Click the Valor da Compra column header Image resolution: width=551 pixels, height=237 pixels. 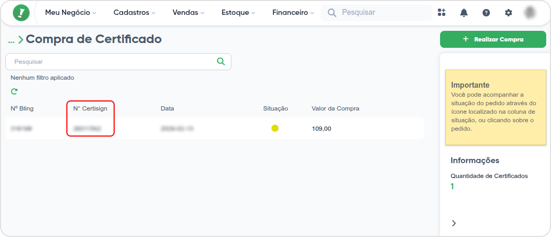pyautogui.click(x=335, y=108)
